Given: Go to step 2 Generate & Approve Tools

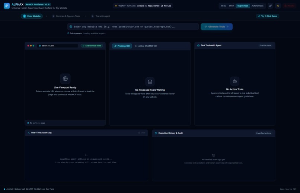Looking at the screenshot, I should [66, 16].
